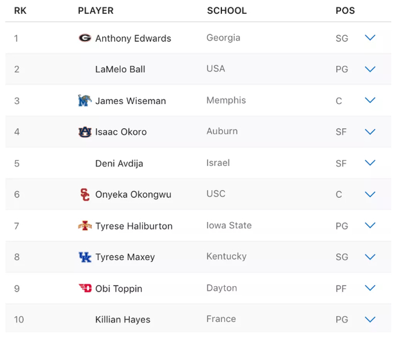Viewport: 393px width, 337px height.
Task: Expand LaMelo Ball row chevron
Action: pyautogui.click(x=370, y=69)
